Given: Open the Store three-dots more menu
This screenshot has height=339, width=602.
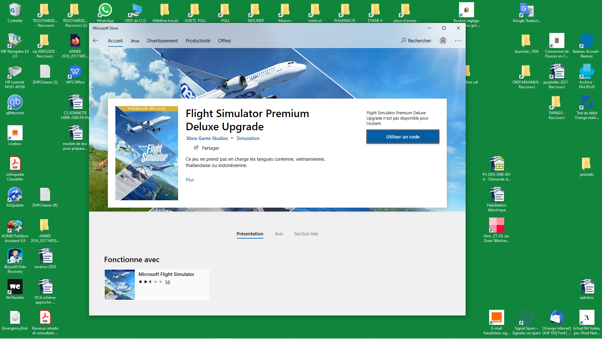Looking at the screenshot, I should point(458,41).
